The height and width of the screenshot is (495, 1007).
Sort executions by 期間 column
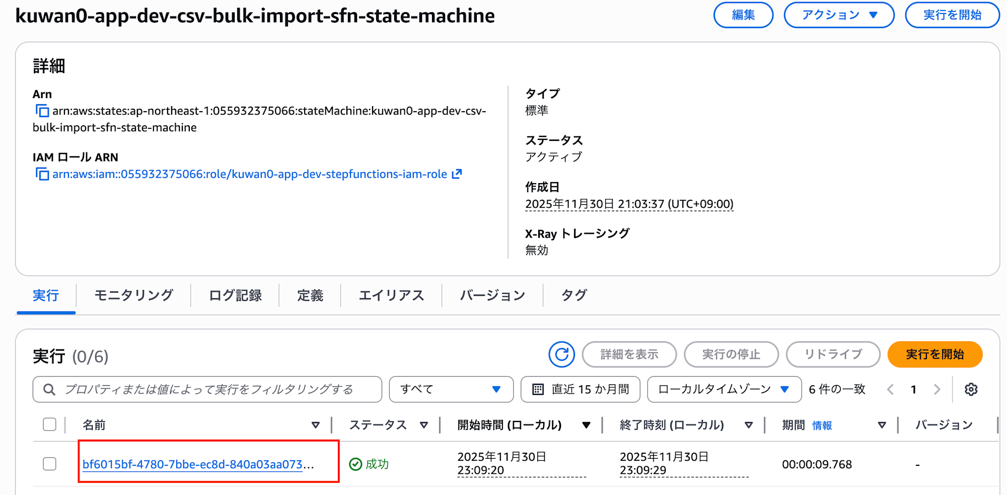883,425
